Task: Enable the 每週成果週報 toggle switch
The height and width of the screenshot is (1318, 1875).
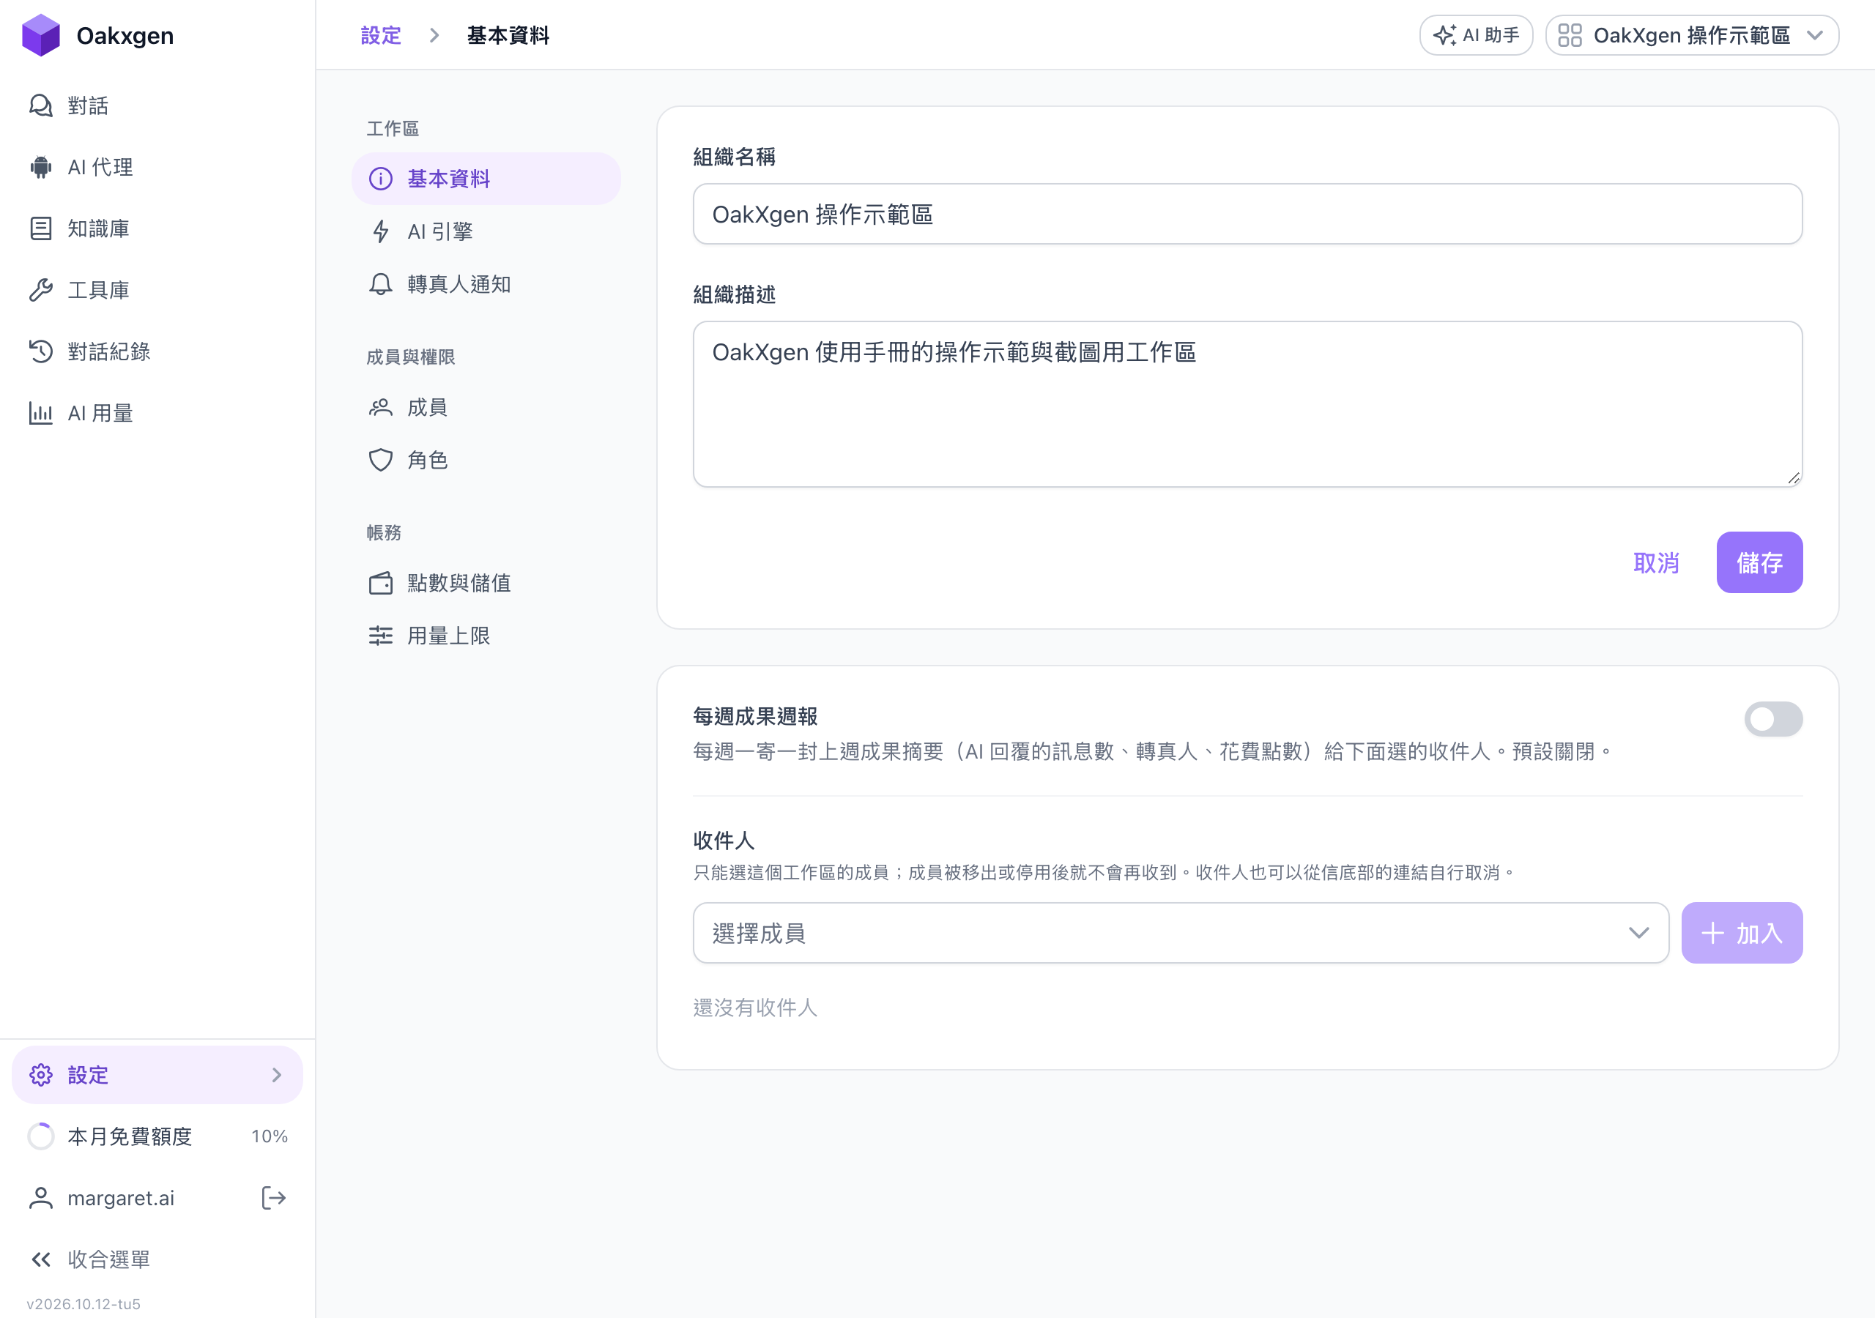Action: [x=1773, y=718]
